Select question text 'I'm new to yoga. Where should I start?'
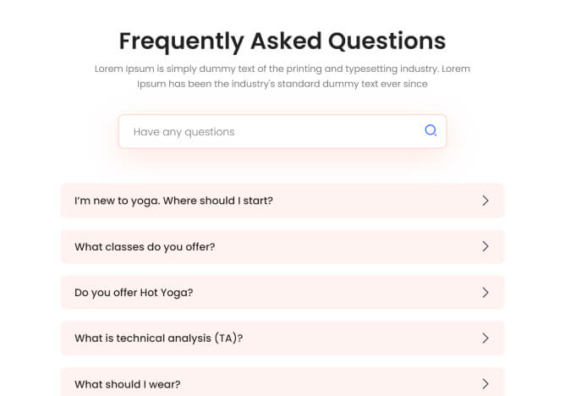 point(173,201)
